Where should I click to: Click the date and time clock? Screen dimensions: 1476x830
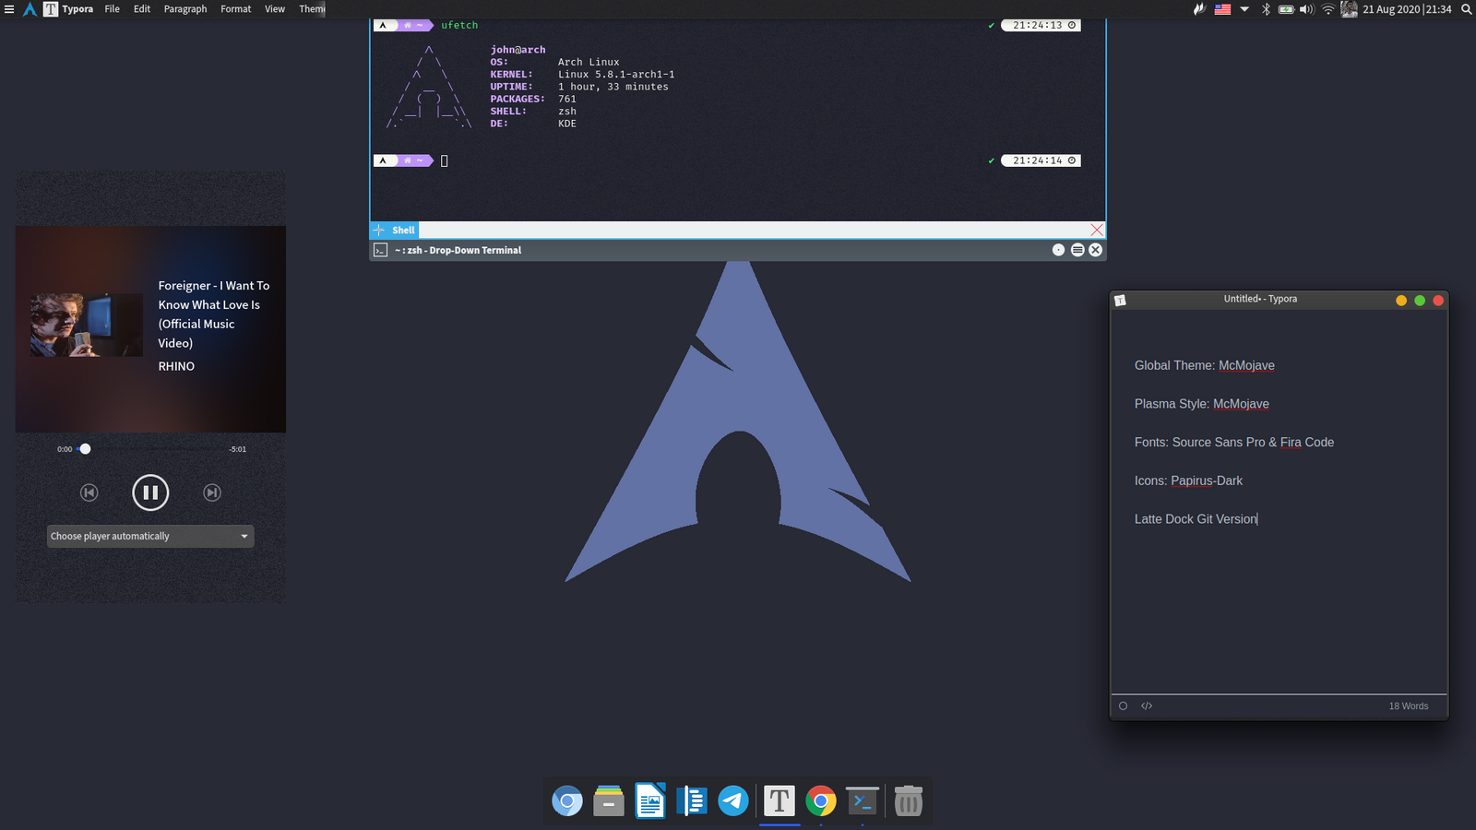1407,9
